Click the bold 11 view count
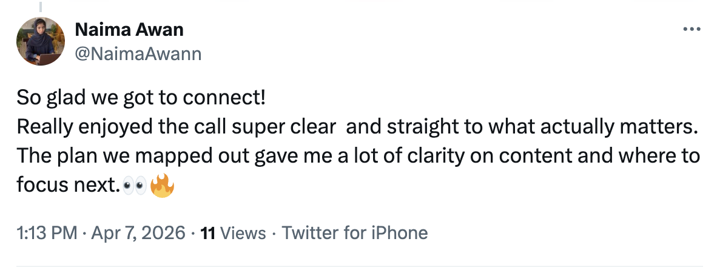717x267 pixels. pos(208,232)
